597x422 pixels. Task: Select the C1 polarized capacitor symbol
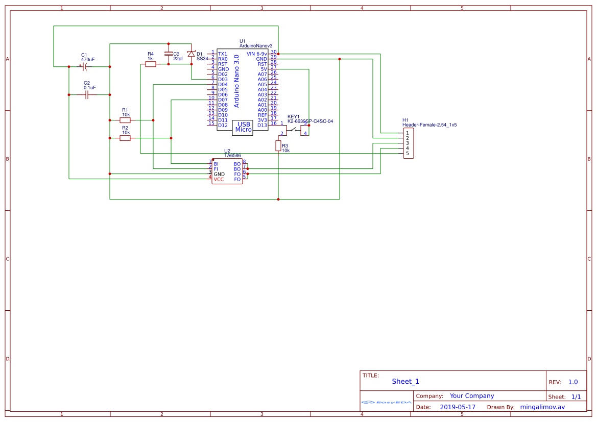coord(85,67)
